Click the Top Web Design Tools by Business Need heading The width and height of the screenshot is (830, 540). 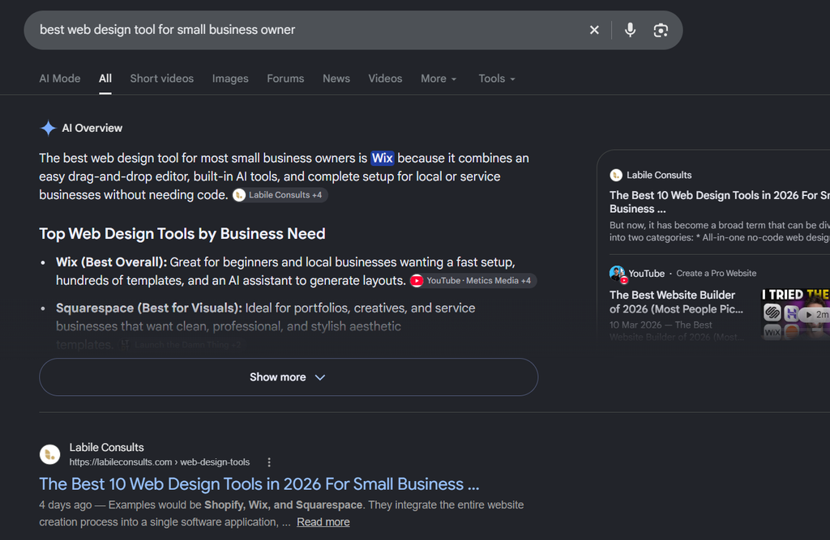click(182, 234)
